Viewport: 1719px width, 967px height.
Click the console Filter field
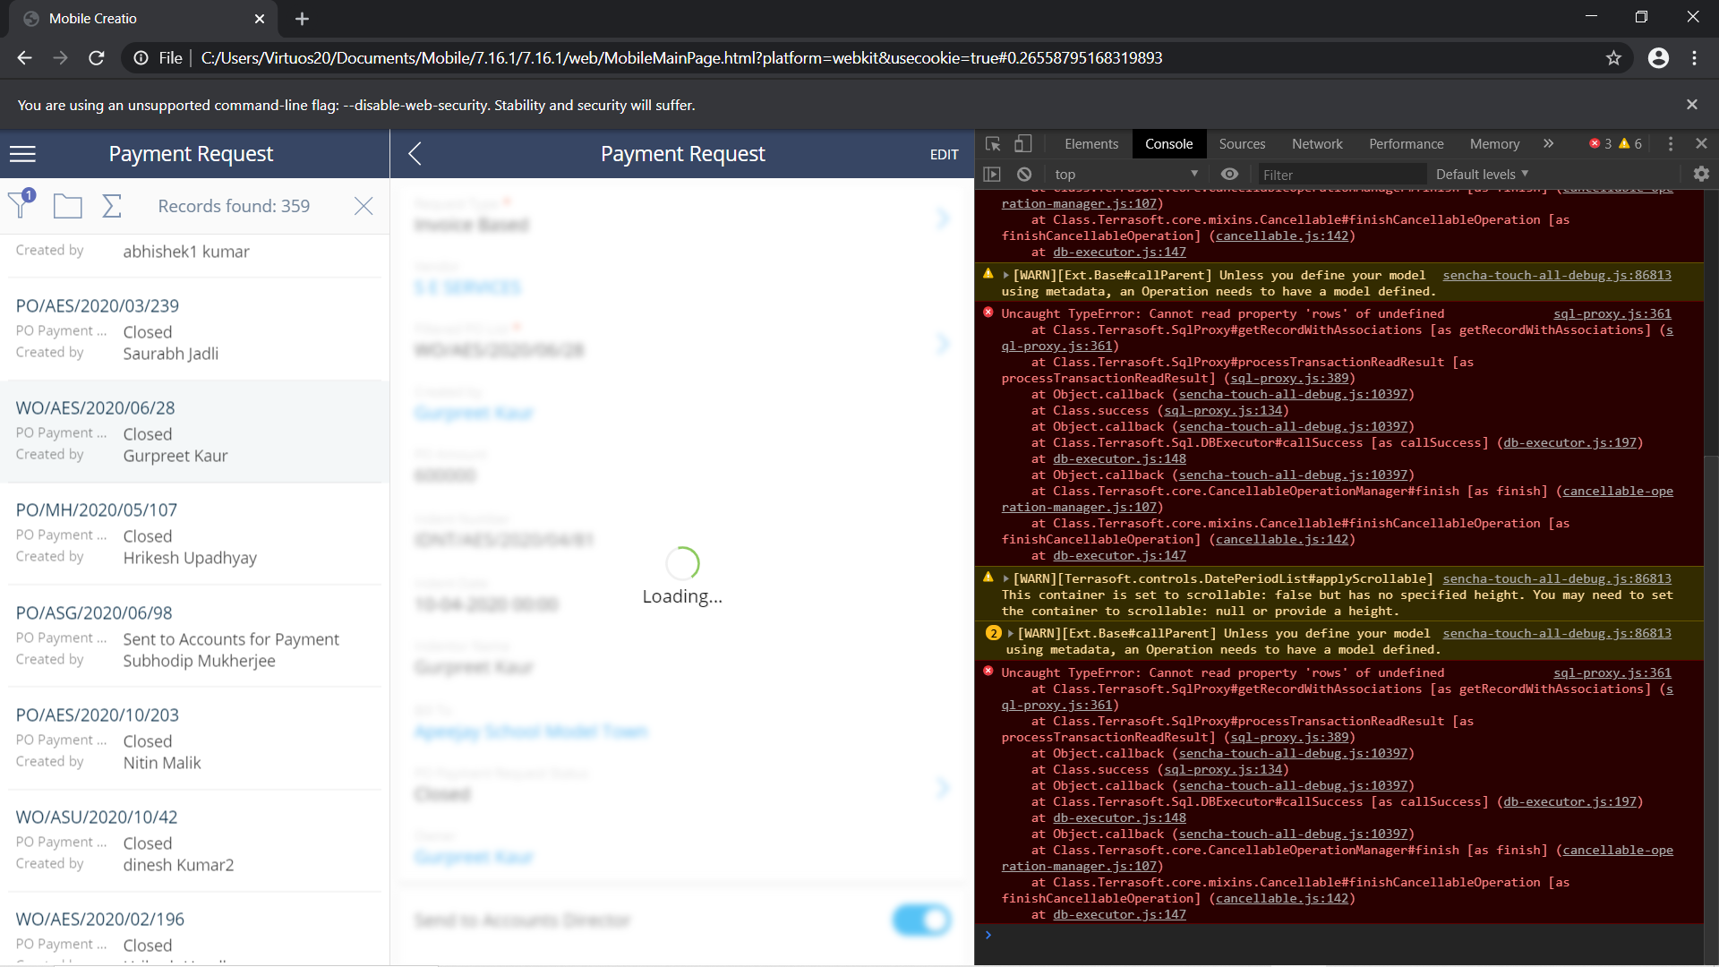click(x=1340, y=175)
